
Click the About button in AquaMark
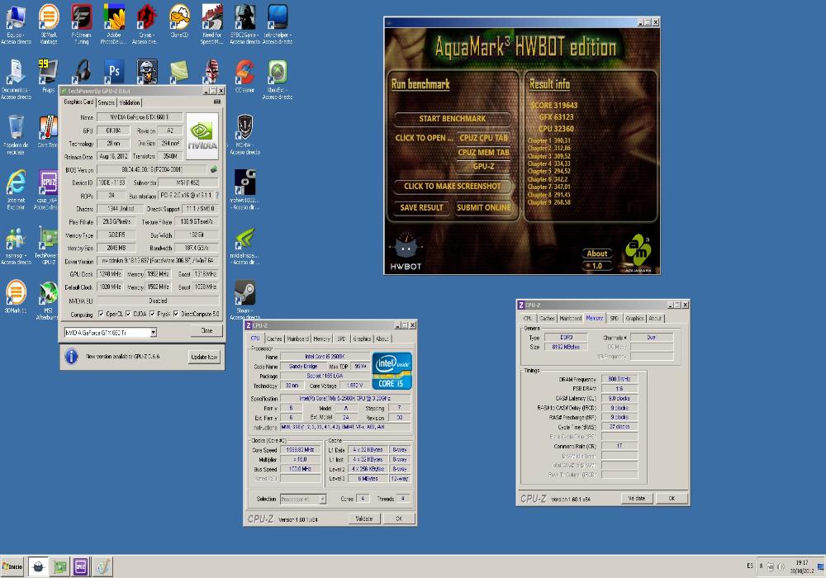[597, 253]
